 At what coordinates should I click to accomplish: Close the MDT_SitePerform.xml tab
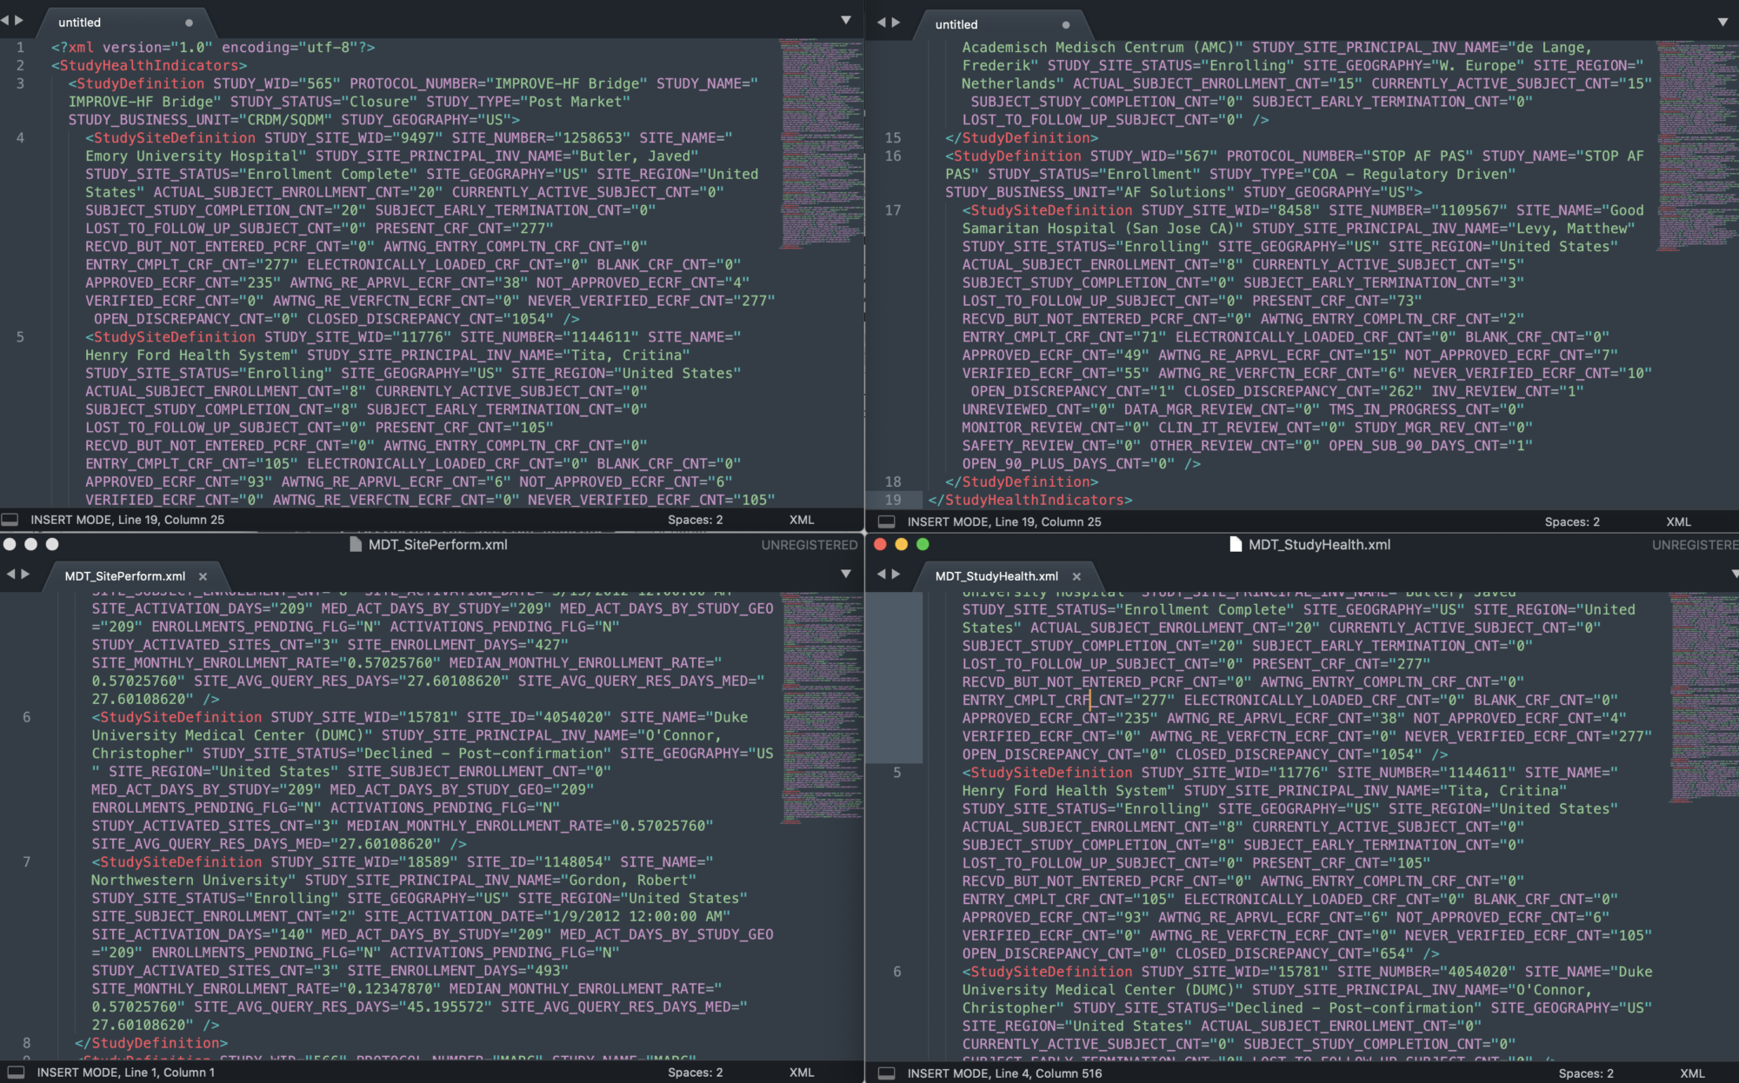(203, 576)
